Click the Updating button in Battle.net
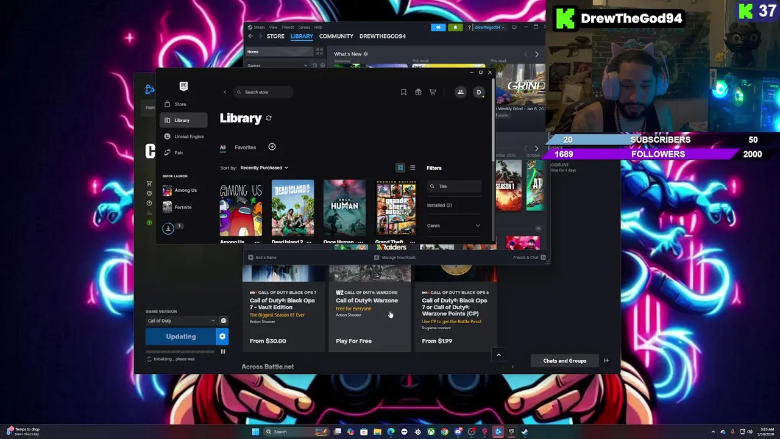Screen dimensions: 780x439 [181, 337]
